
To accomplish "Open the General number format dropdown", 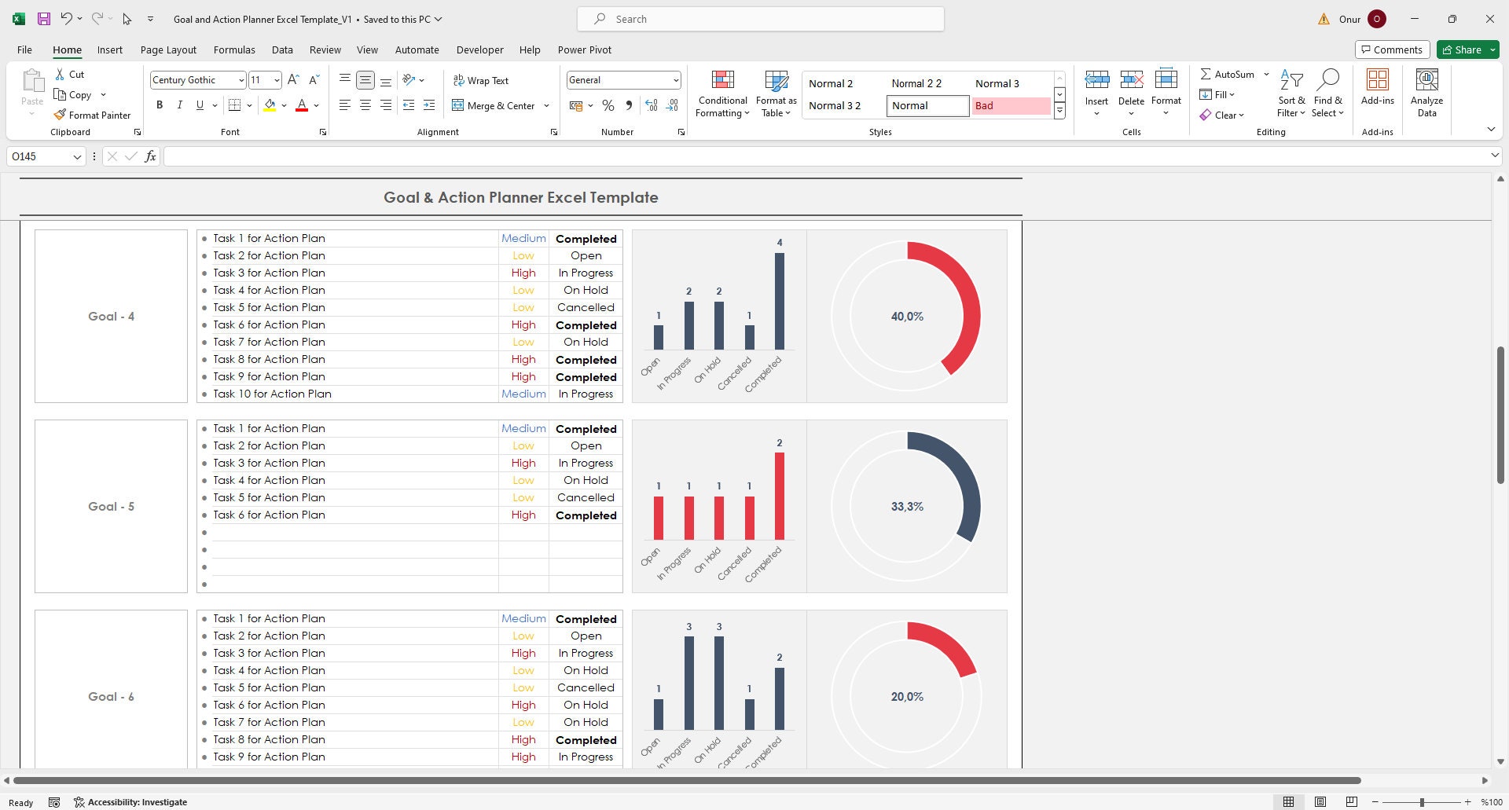I will click(676, 79).
